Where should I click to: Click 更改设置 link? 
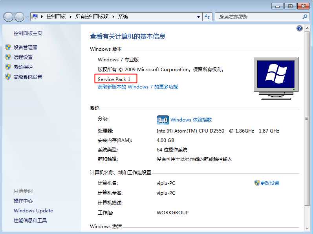click(270, 183)
